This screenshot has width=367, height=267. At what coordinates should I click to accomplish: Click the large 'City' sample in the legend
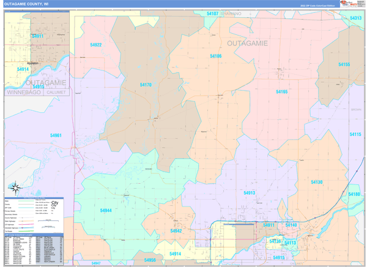(x=54, y=203)
